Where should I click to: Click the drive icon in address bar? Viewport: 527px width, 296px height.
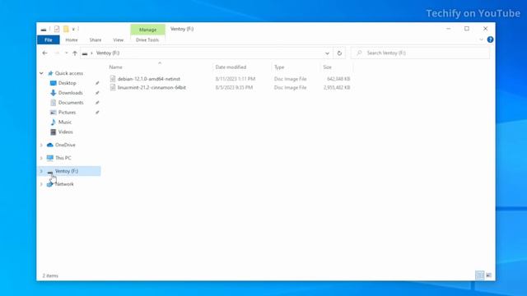pos(85,53)
